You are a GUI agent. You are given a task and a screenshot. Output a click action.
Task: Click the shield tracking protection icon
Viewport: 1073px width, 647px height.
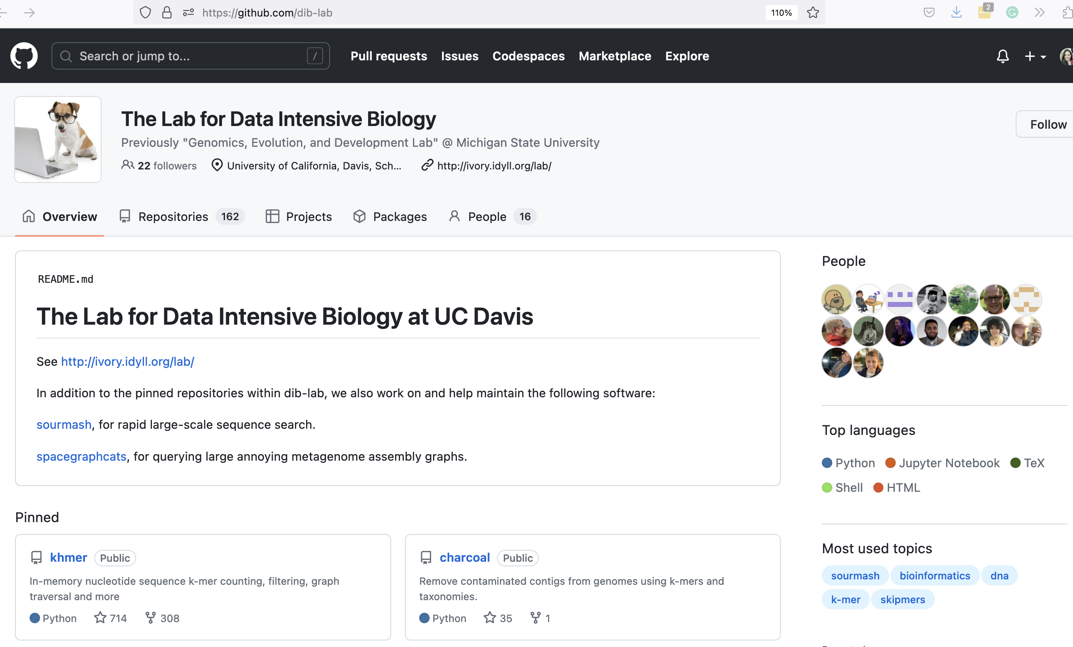pos(145,13)
